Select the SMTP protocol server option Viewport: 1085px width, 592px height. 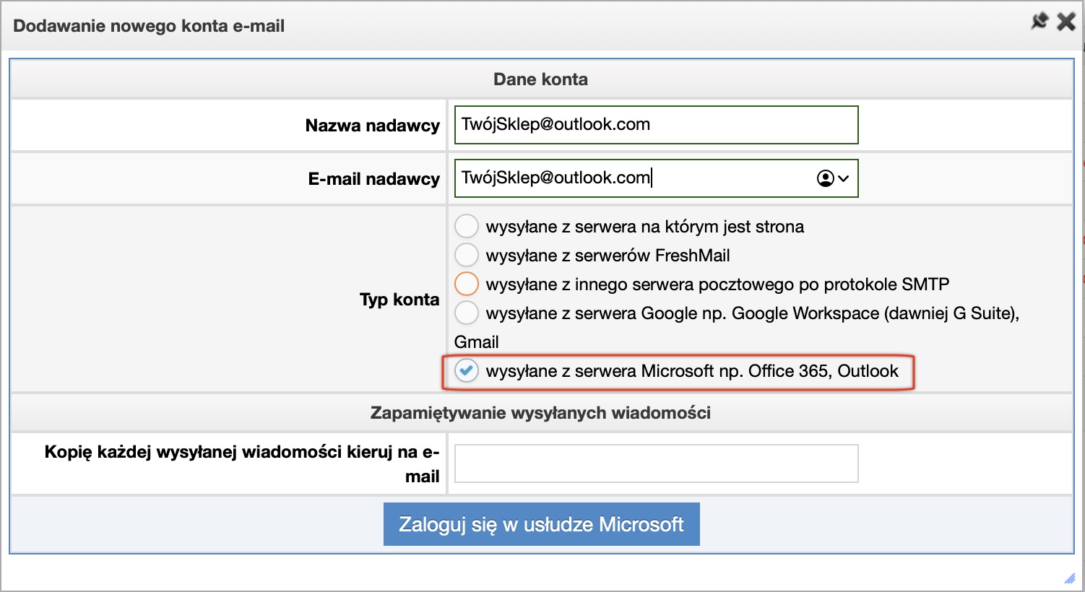[x=467, y=284]
